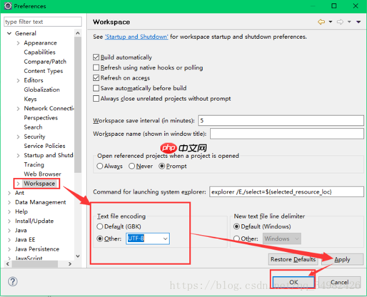The image size is (367, 297).
Task: Select Other text file encoding radio button
Action: pyautogui.click(x=100, y=239)
